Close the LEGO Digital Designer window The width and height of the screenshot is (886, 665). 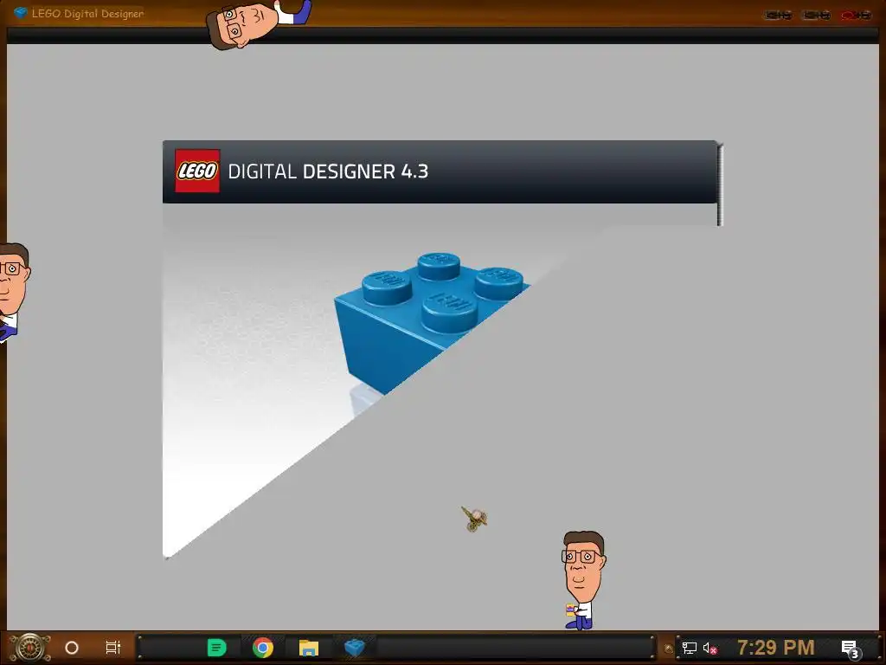pyautogui.click(x=856, y=16)
